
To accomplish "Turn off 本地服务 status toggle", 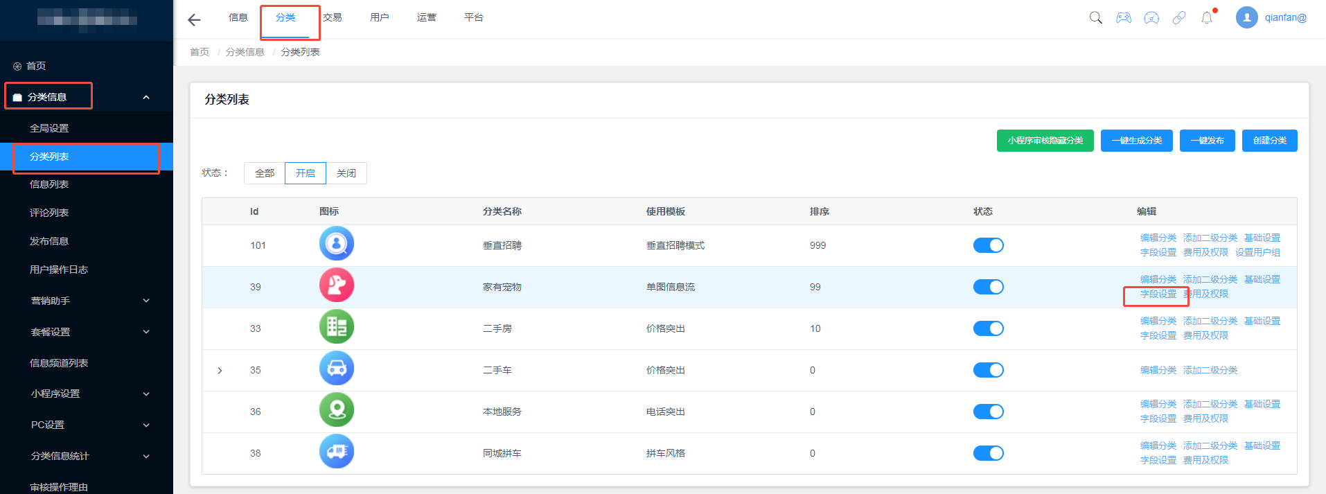I will (988, 412).
